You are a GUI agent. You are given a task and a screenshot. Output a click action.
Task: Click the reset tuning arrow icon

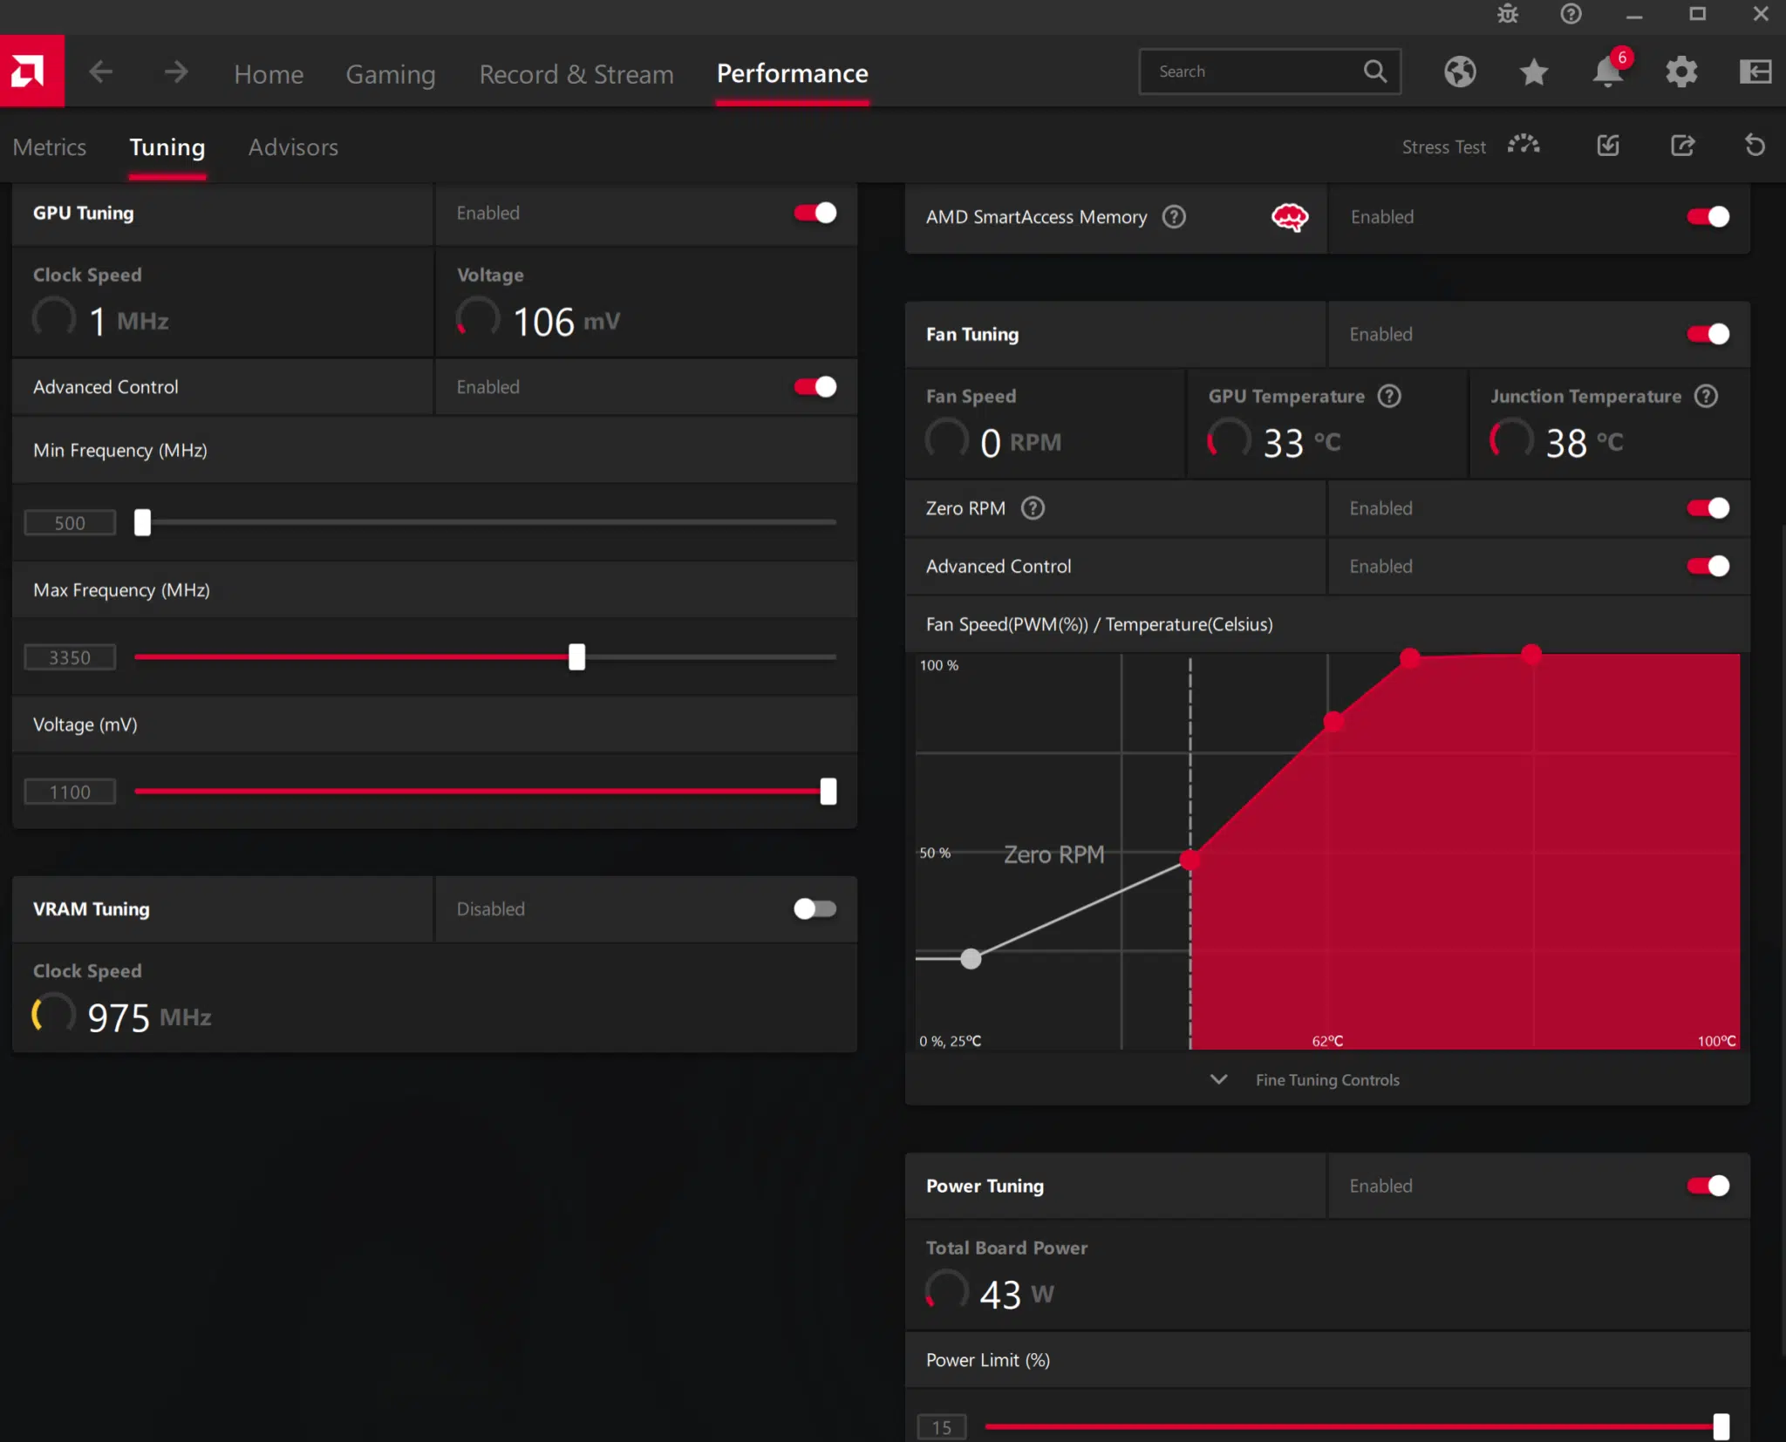[1755, 146]
